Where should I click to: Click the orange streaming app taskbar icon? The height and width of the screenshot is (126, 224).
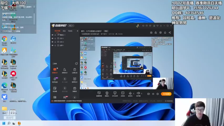click(19, 123)
